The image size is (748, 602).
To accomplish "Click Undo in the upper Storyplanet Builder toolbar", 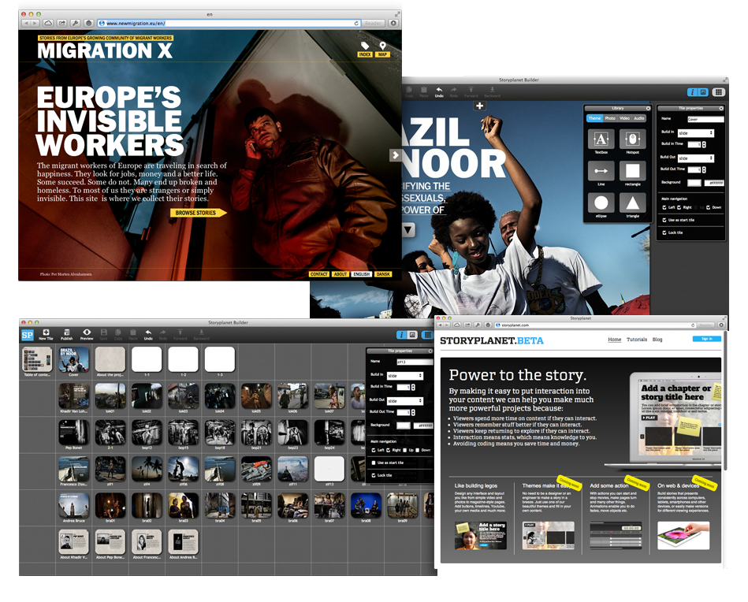I will [439, 92].
